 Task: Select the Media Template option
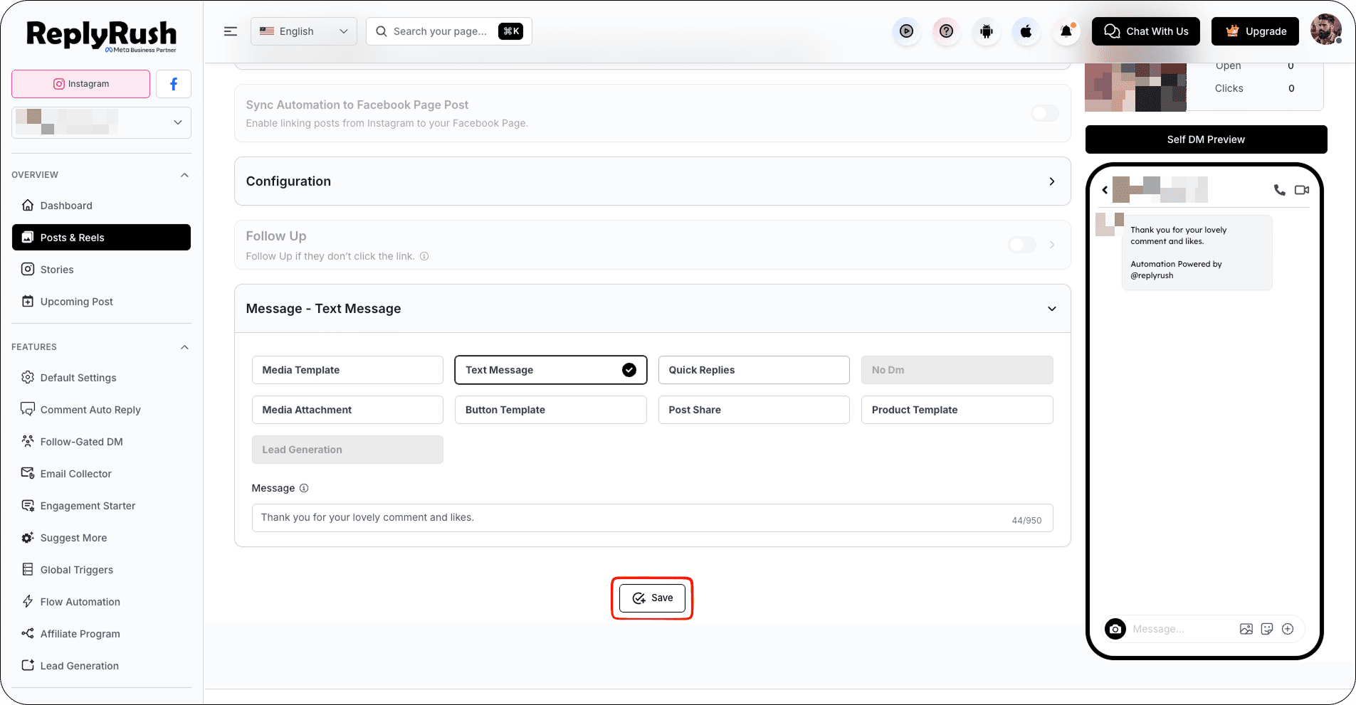click(347, 370)
